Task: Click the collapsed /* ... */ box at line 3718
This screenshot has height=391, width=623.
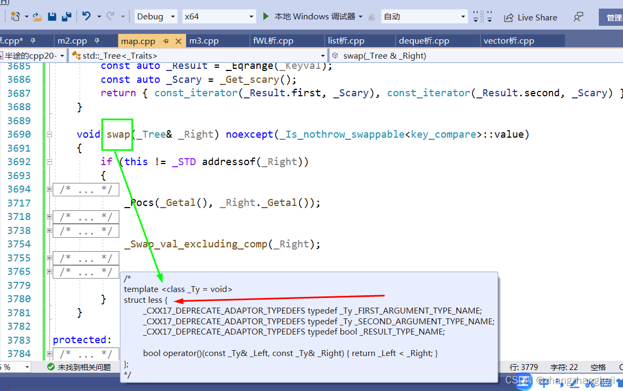Action: click(x=86, y=217)
